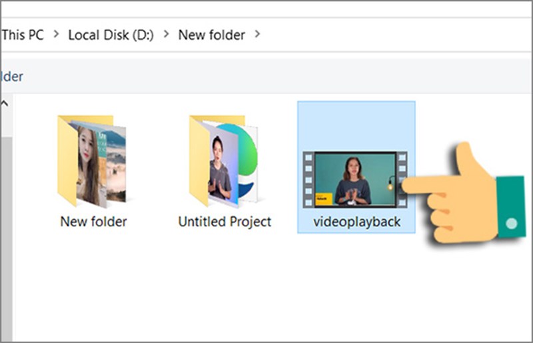Image resolution: width=533 pixels, height=343 pixels.
Task: Expand chevron after New folder breadcrumb
Action: point(257,35)
